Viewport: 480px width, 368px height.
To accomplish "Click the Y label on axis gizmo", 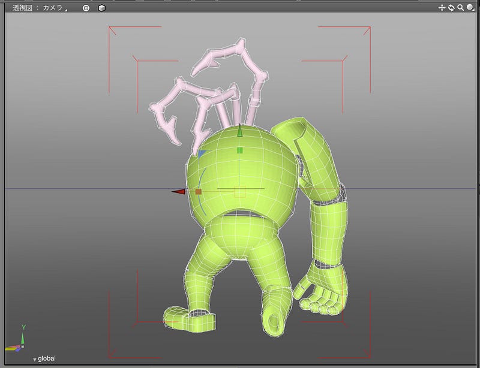I will [23, 327].
